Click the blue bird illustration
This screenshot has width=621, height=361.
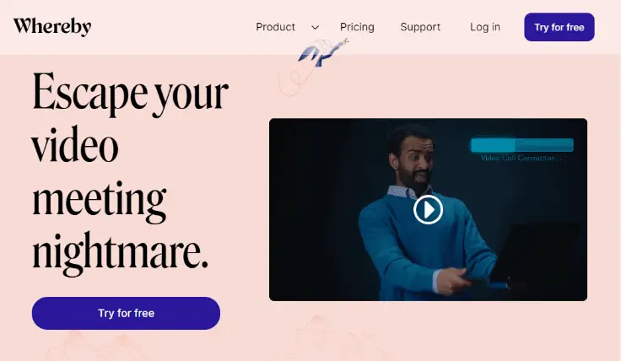[x=323, y=52]
